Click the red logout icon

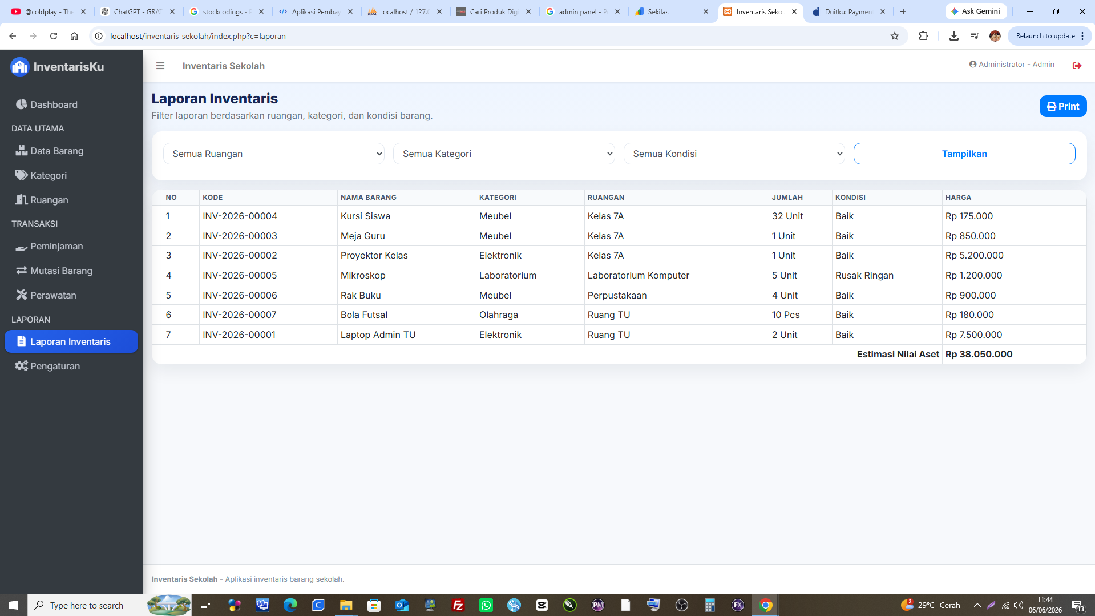(1077, 66)
